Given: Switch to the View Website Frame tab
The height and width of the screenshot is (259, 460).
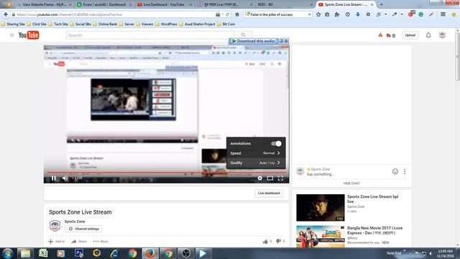Looking at the screenshot, I should (x=44, y=4).
